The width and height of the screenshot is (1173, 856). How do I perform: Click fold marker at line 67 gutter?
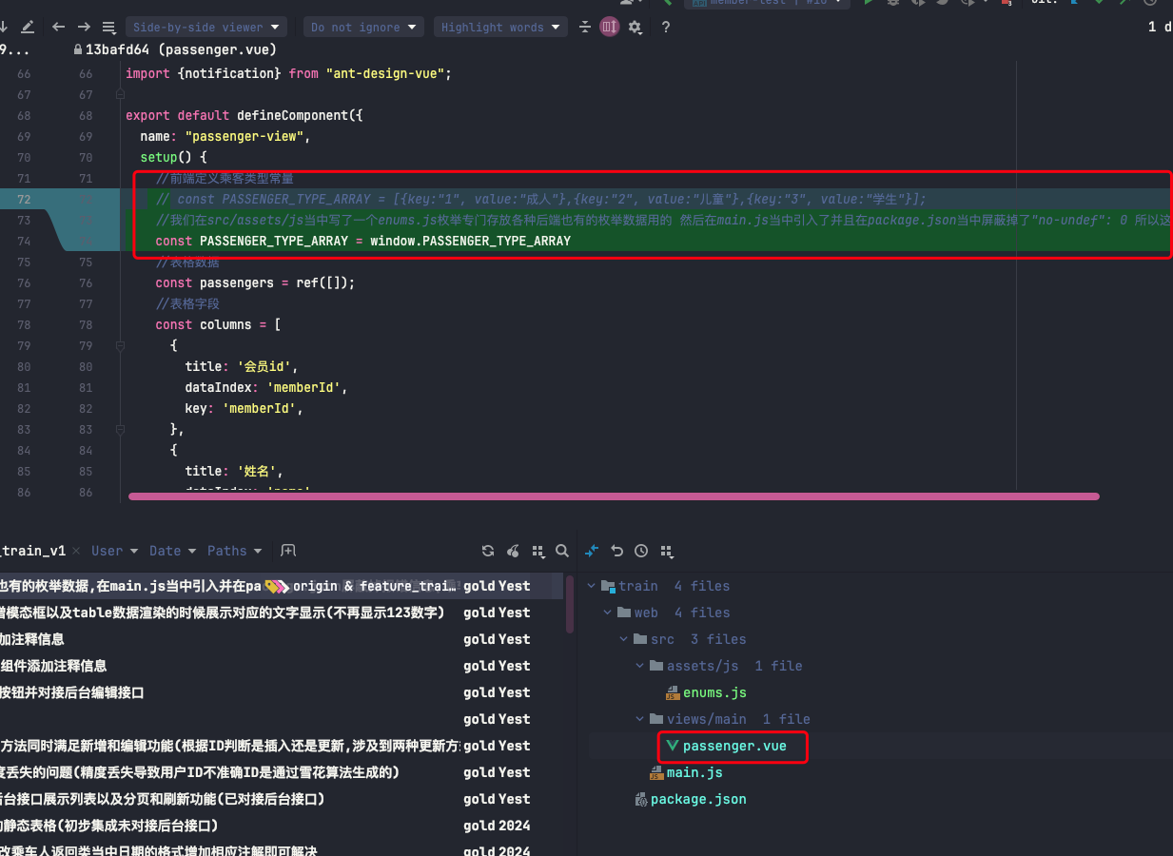click(x=120, y=94)
